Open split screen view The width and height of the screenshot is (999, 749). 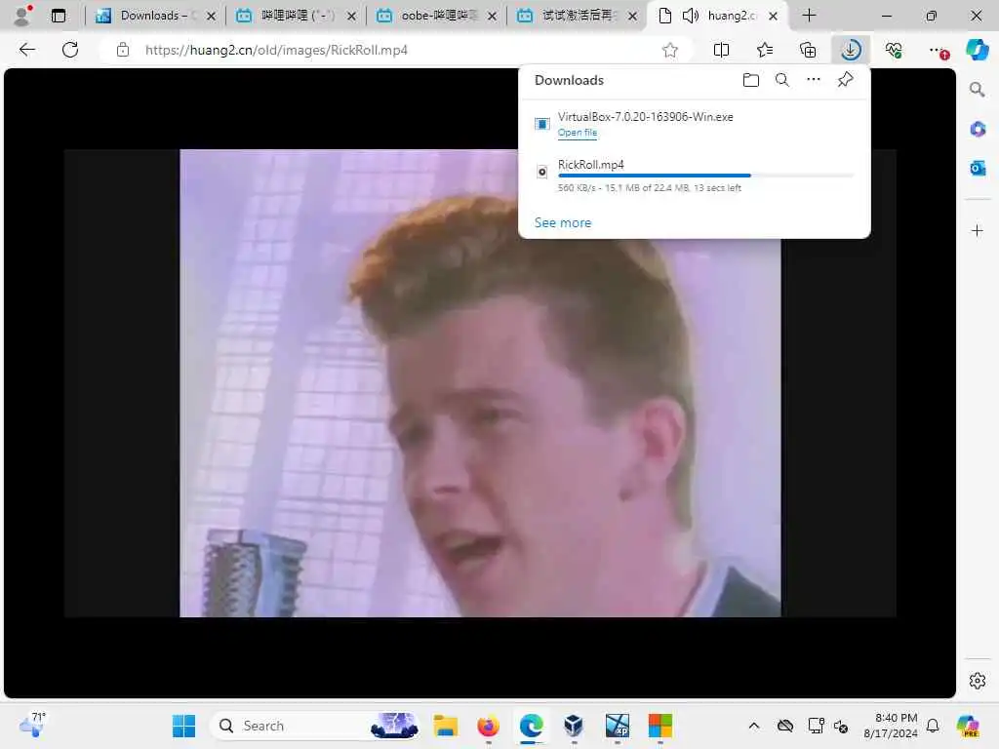coord(721,50)
